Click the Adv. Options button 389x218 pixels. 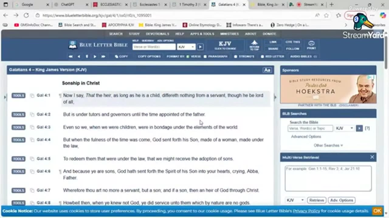click(342, 200)
